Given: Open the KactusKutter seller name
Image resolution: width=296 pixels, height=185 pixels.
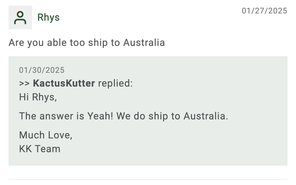Looking at the screenshot, I should [x=64, y=83].
